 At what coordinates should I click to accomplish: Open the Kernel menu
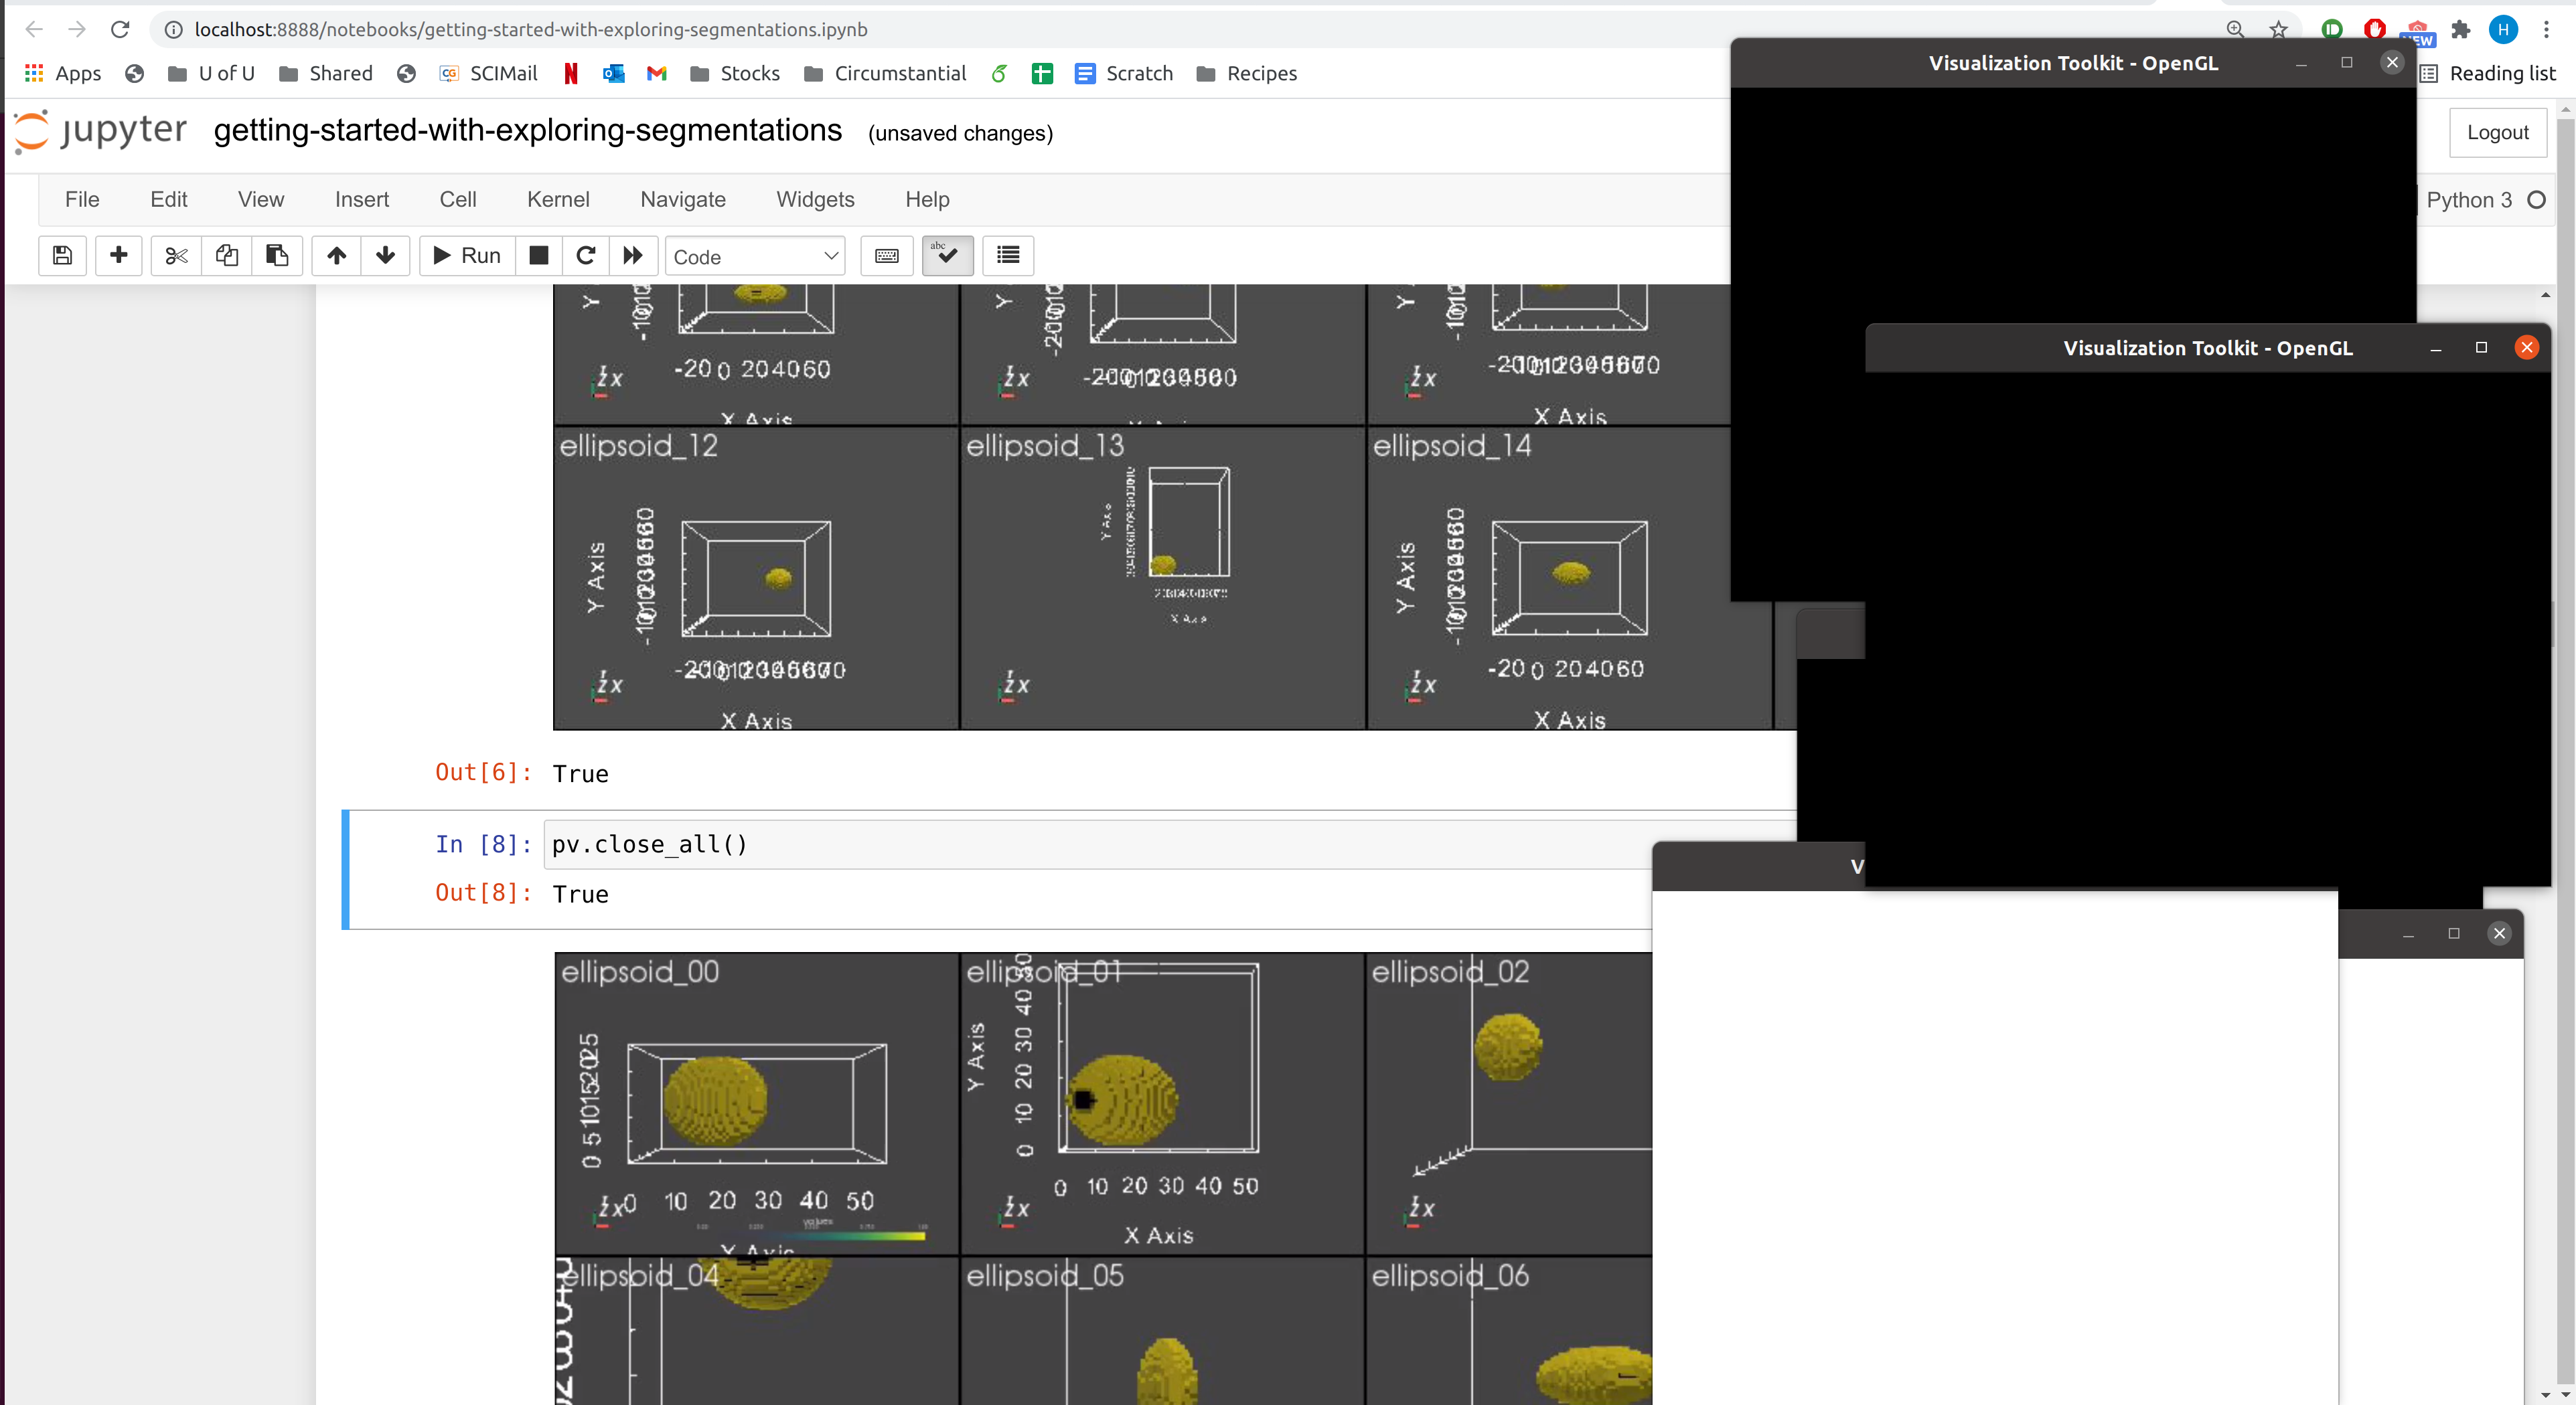(x=557, y=199)
